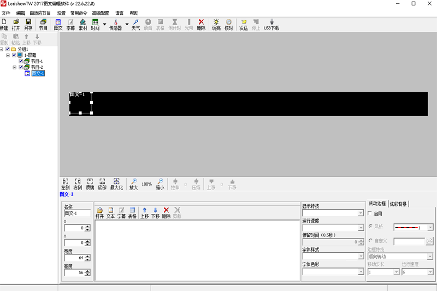Image resolution: width=437 pixels, height=291 pixels.
Task: Collapse the 1-屏幕 tree node
Action: click(x=8, y=55)
